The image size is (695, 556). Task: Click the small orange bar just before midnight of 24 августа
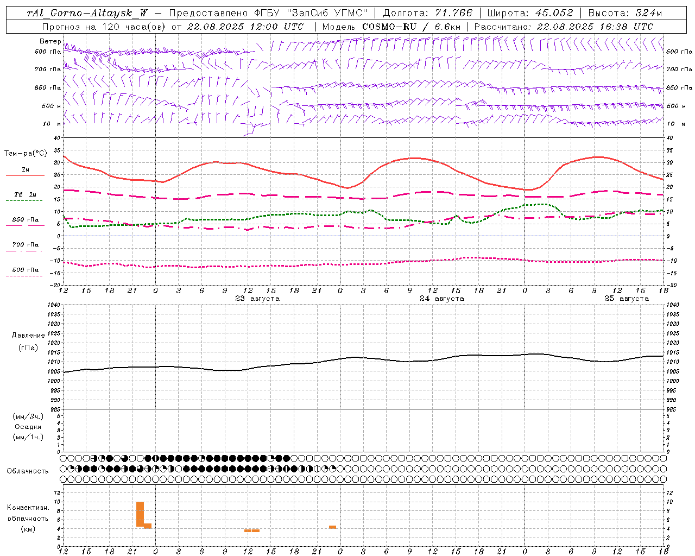pos(332,527)
